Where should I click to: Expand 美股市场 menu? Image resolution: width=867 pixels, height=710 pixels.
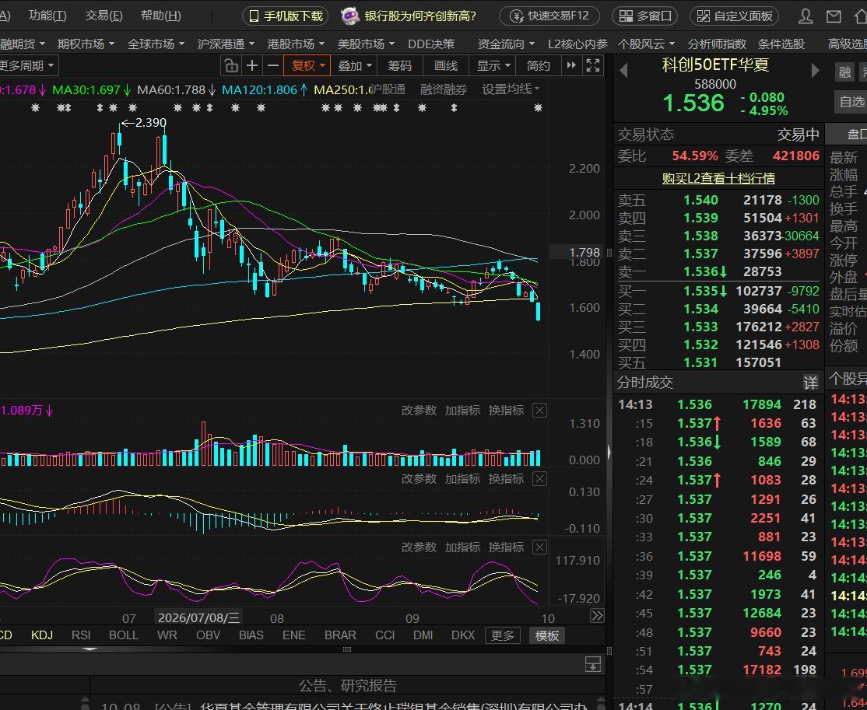366,44
